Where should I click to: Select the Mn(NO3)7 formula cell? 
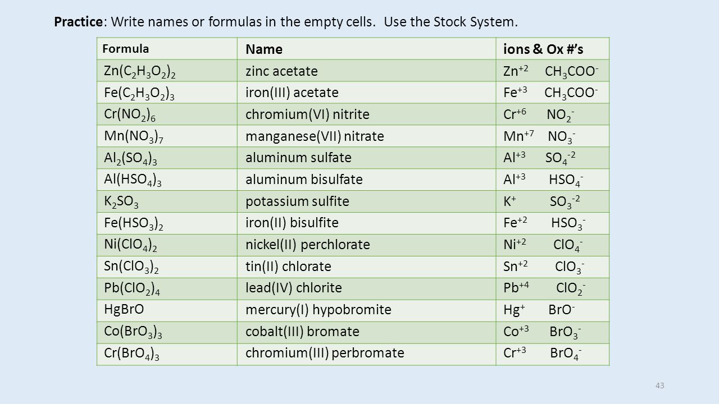(x=167, y=136)
